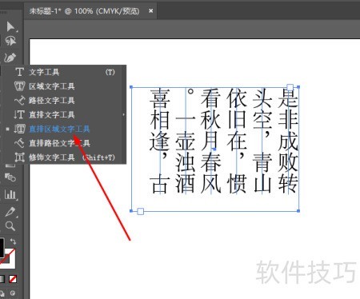Click top-left handle of text frame
The height and width of the screenshot is (299, 360).
pos(131,87)
